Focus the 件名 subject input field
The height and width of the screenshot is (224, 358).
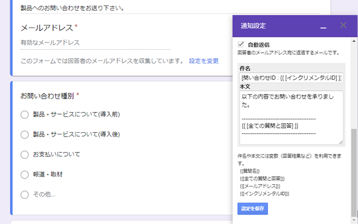[x=291, y=78]
